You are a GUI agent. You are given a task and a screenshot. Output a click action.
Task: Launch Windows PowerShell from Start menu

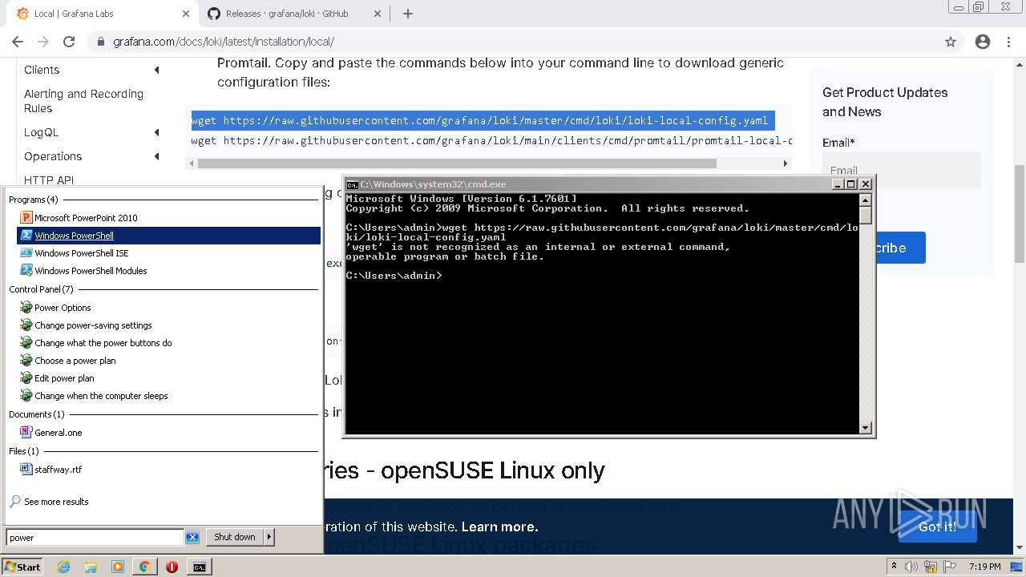(168, 236)
